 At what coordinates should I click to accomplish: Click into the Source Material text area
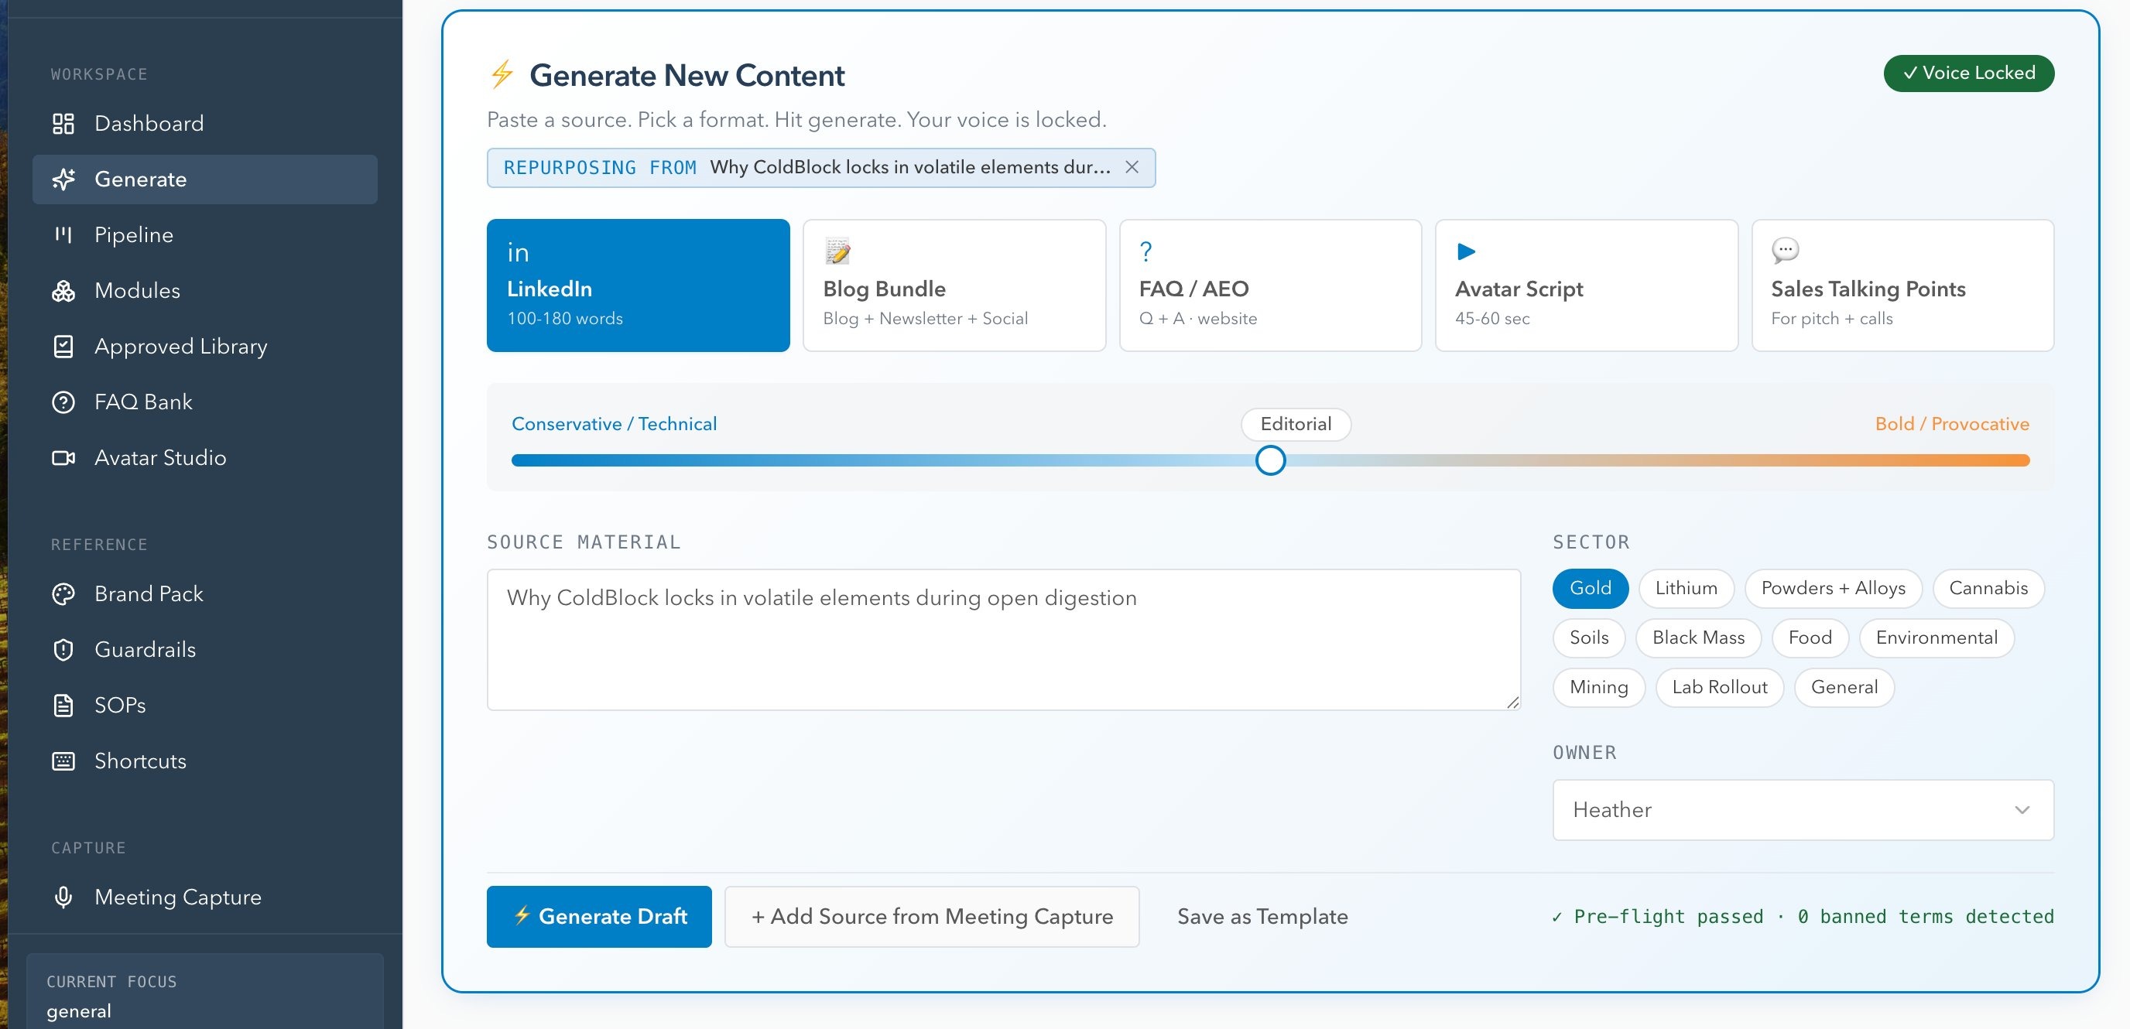[x=1004, y=640]
